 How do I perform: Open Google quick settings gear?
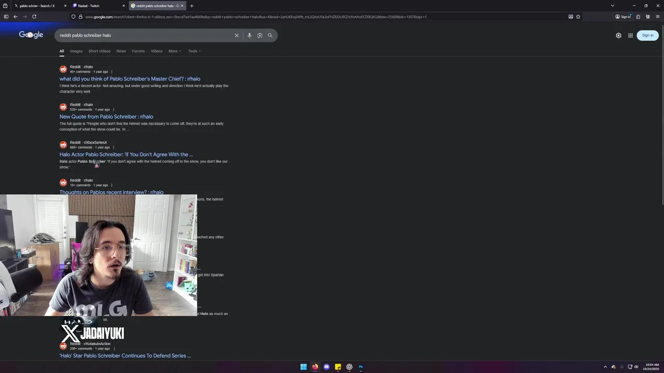[x=618, y=35]
